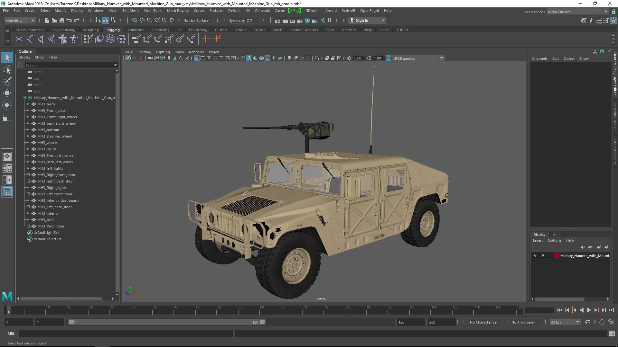The height and width of the screenshot is (347, 618).
Task: Click the Undo arrow icon
Action: coord(69,20)
